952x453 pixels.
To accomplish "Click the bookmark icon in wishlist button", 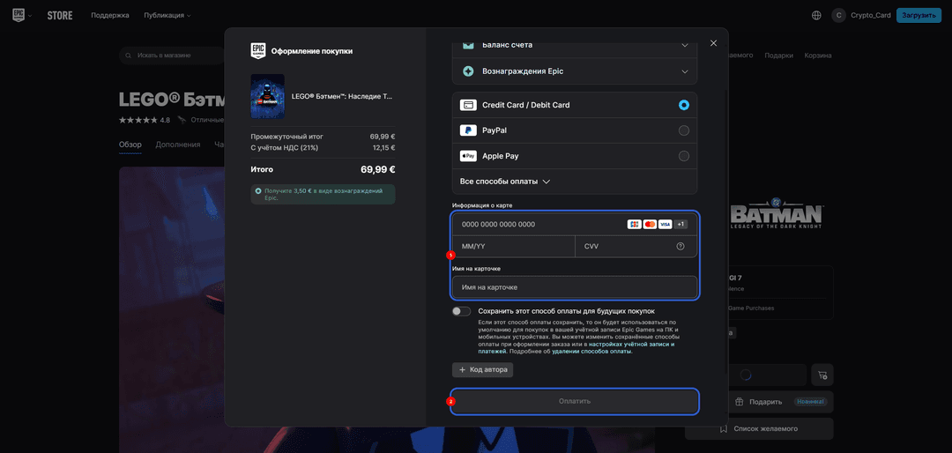I will (x=724, y=428).
